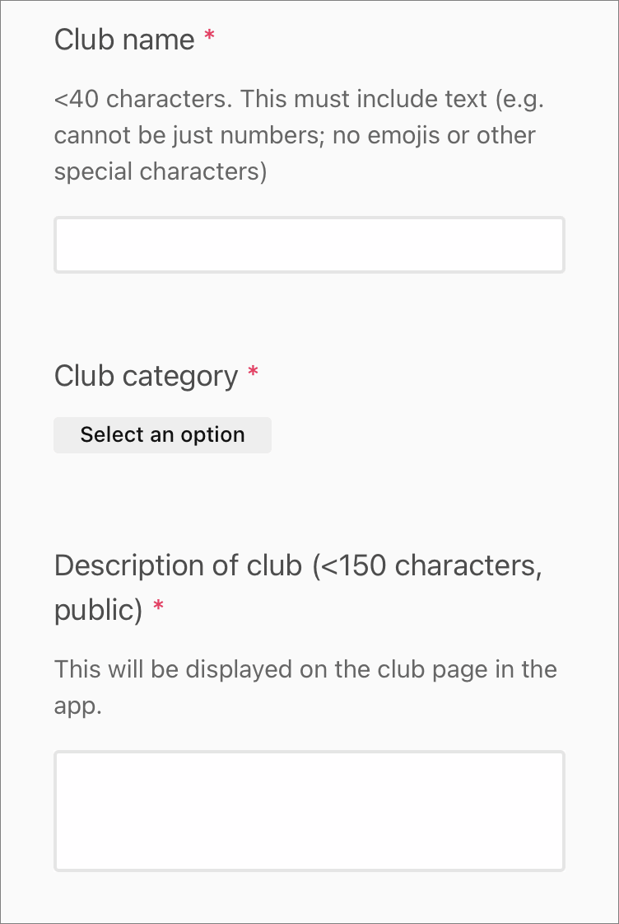Click the "This will be displayed" hint line
Screen dimensions: 619x924
pyautogui.click(x=305, y=668)
